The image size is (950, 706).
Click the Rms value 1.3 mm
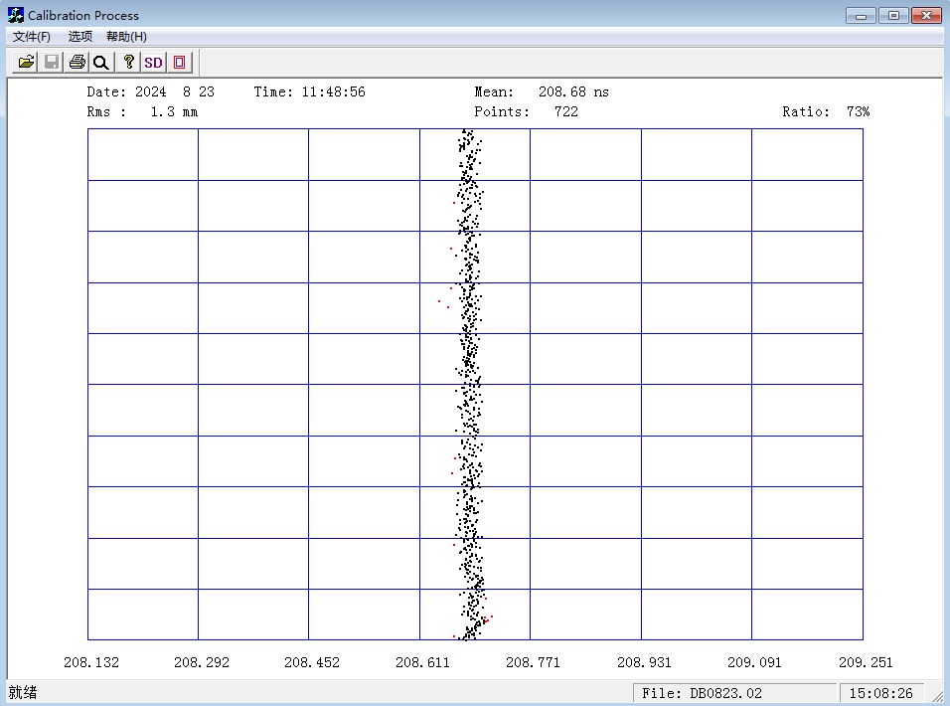pos(174,112)
